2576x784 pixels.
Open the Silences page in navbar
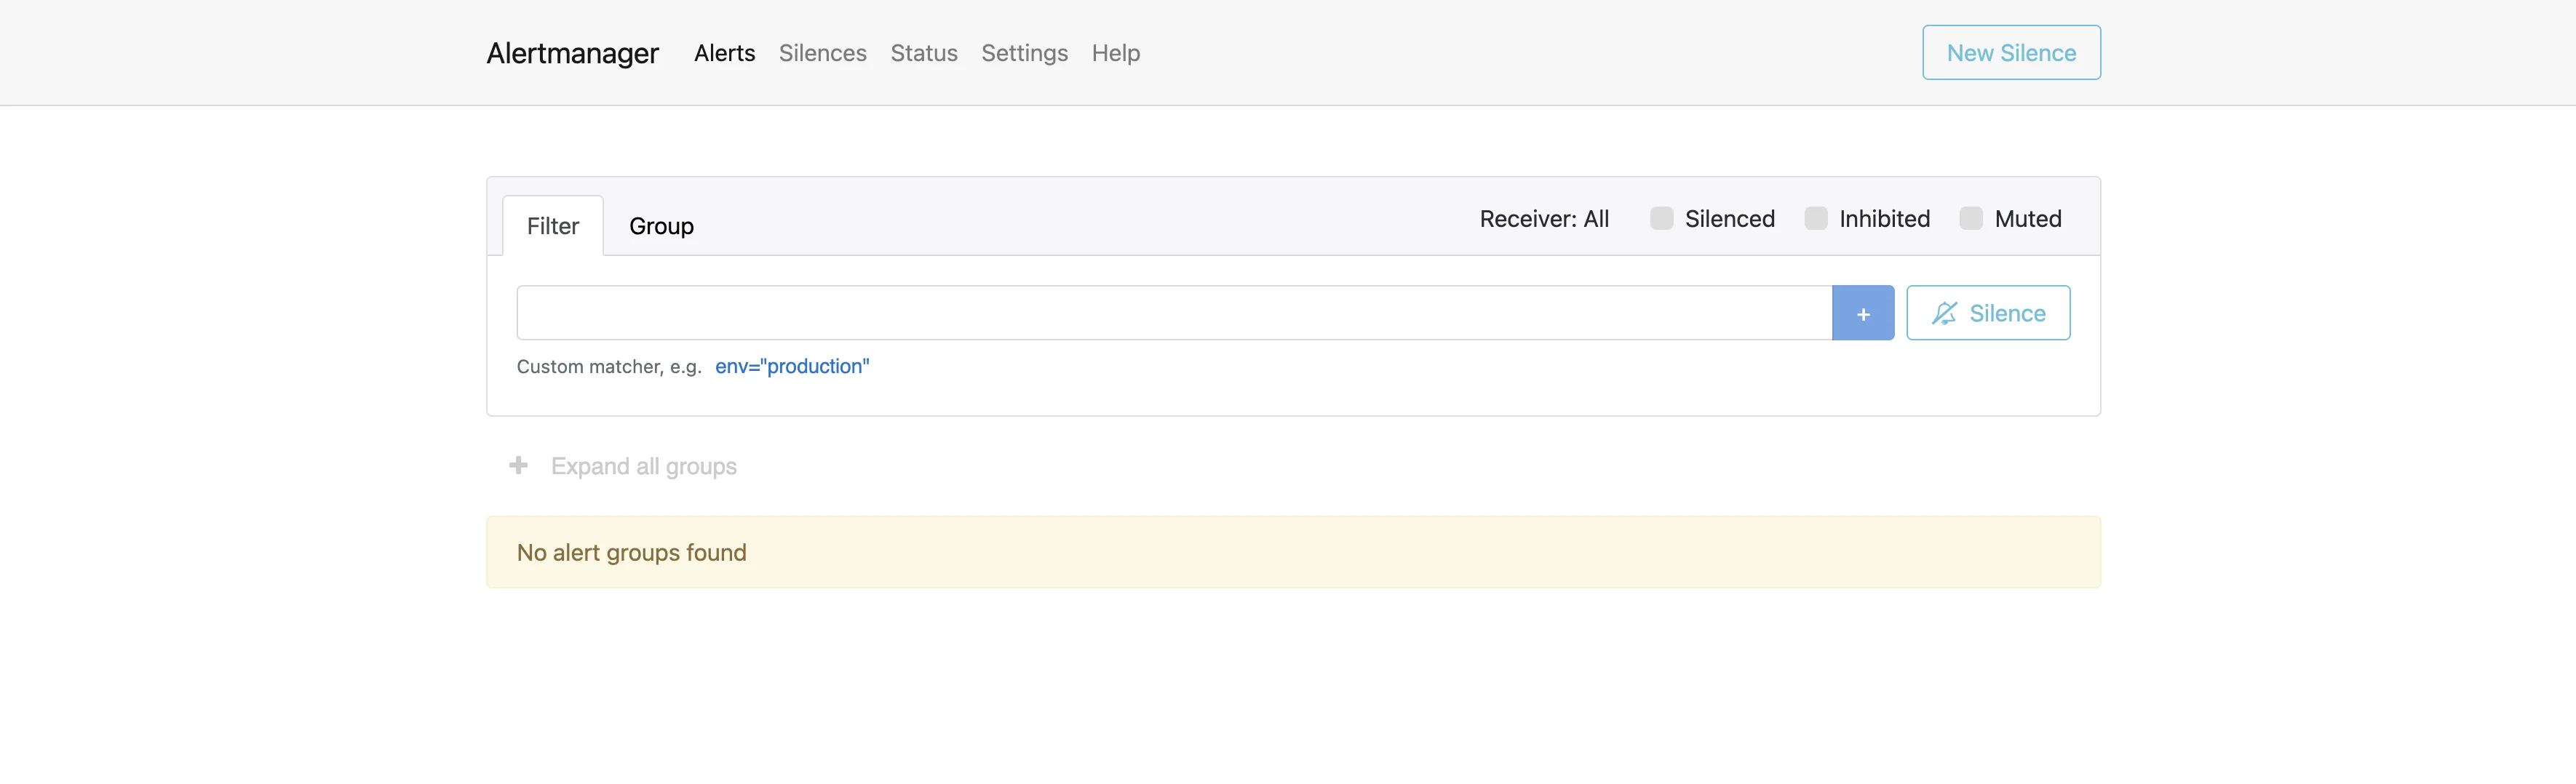822,53
